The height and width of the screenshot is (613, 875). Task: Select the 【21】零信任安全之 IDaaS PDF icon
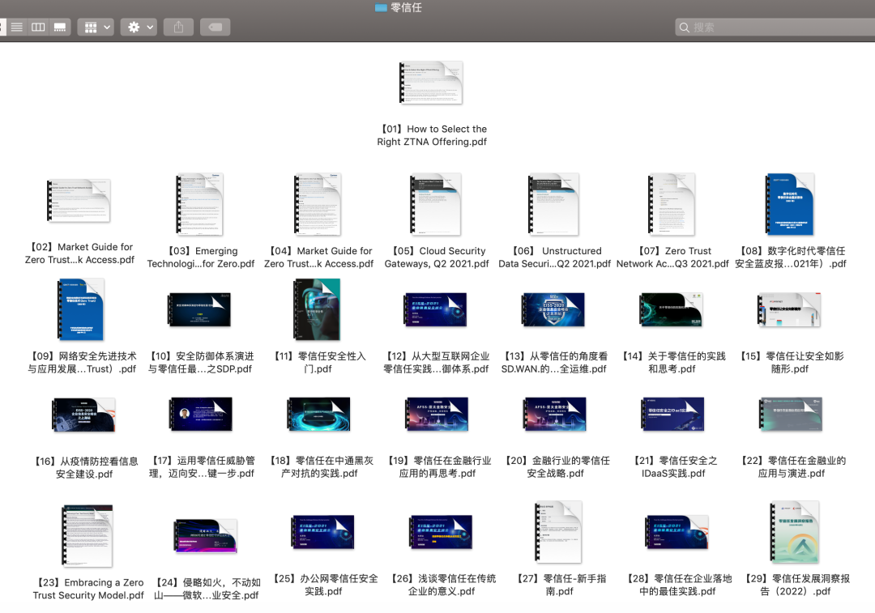pos(673,415)
